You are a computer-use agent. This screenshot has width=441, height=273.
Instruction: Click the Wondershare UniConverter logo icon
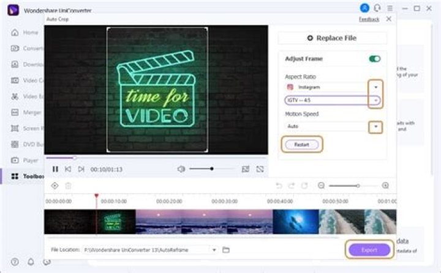13,10
